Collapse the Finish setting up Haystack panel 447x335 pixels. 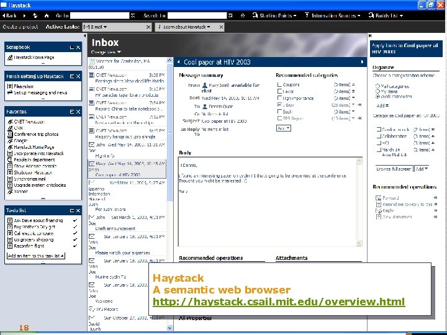(72, 76)
